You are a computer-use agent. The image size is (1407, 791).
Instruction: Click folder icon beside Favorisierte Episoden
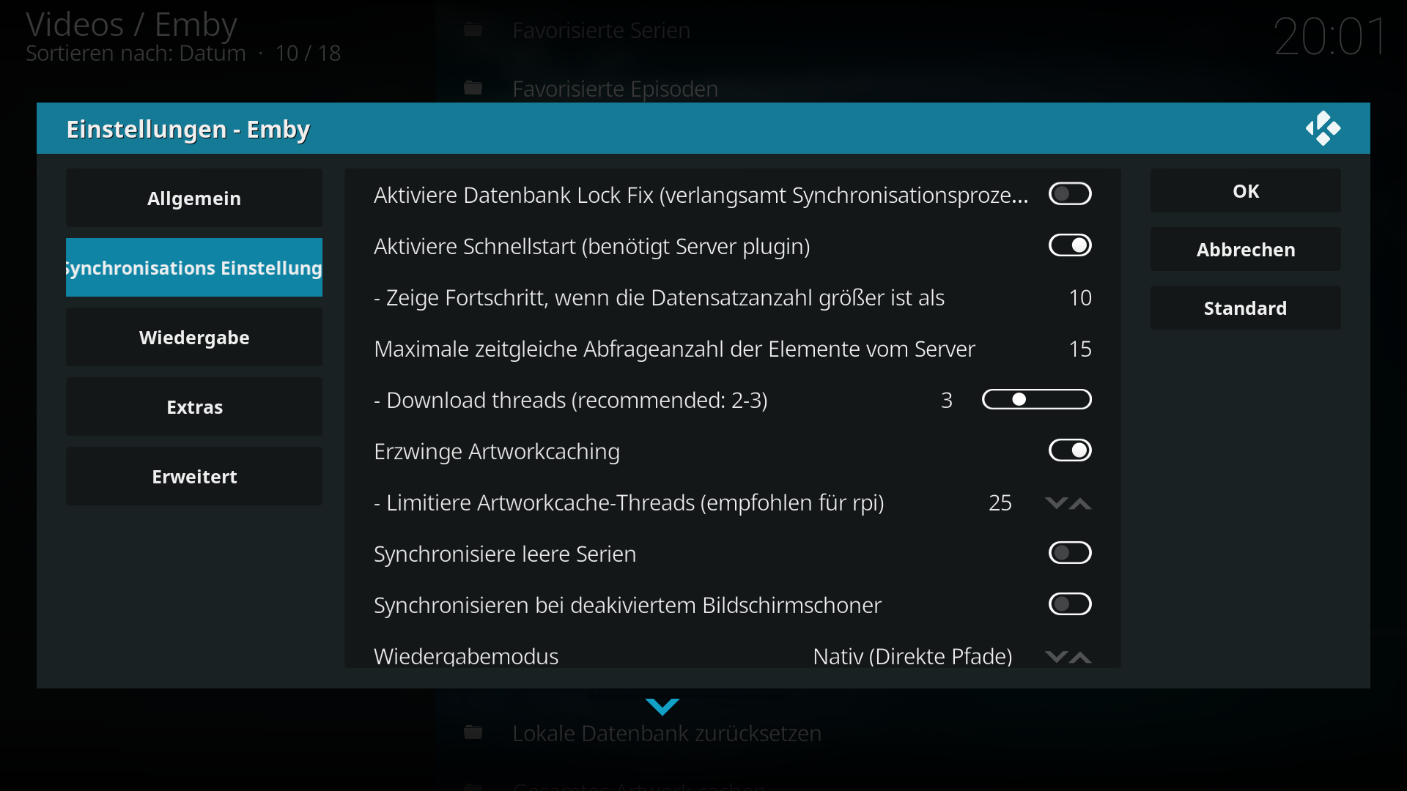click(x=473, y=89)
